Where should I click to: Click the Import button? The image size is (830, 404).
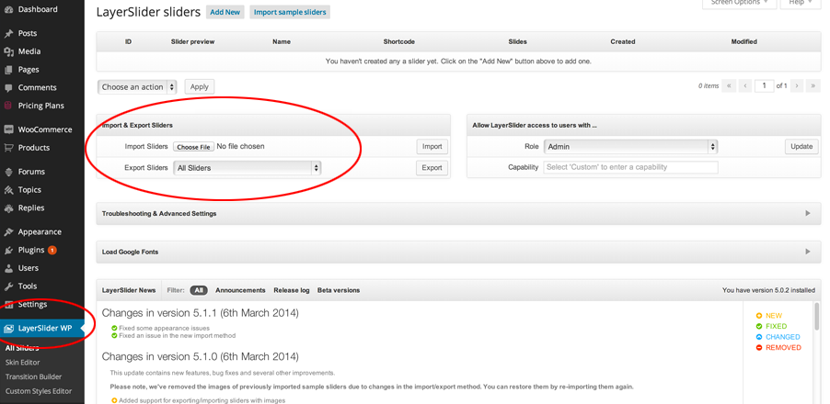(432, 147)
